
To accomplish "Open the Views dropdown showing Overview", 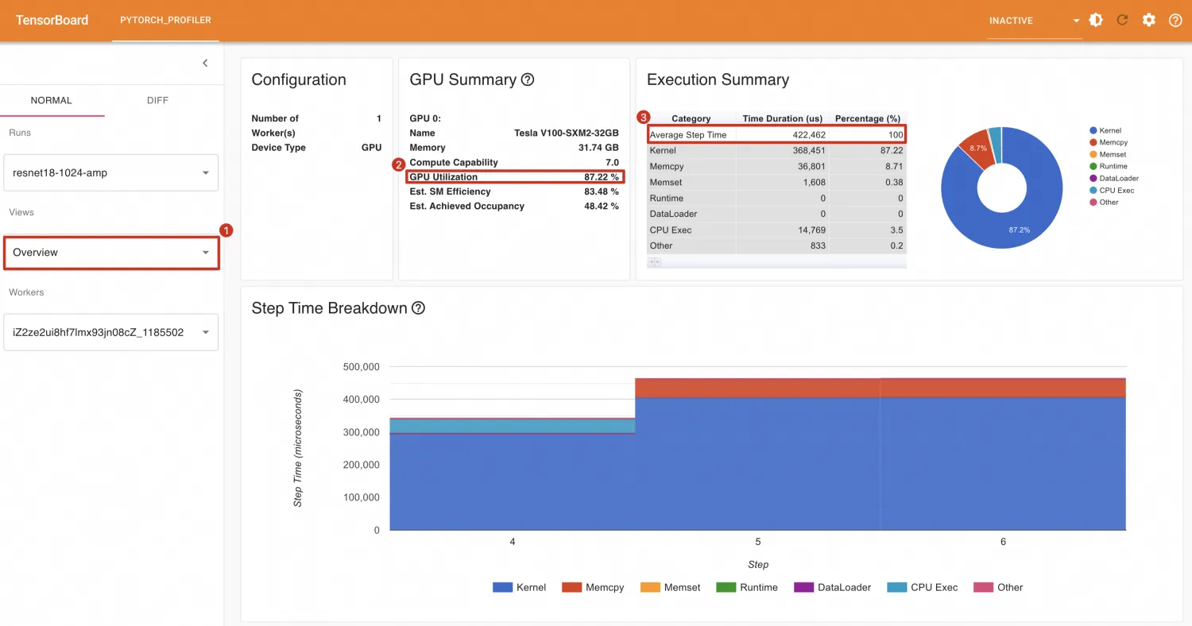I will [x=110, y=252].
